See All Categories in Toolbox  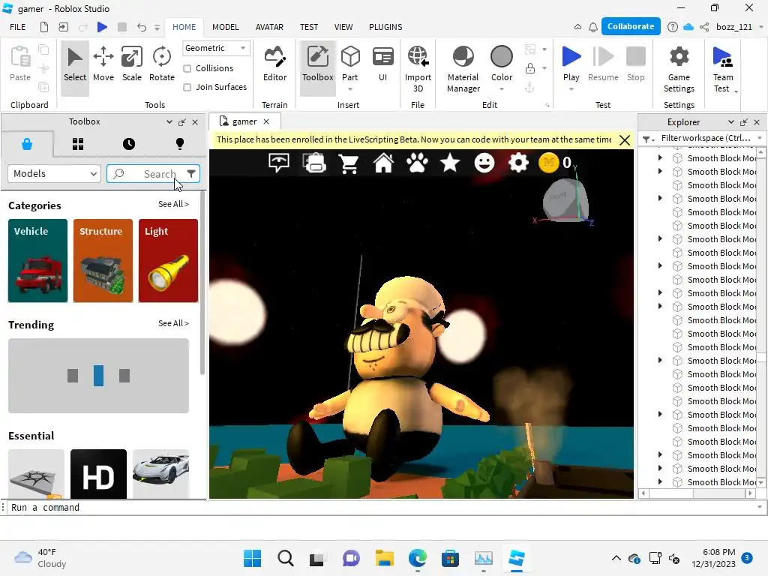[173, 204]
